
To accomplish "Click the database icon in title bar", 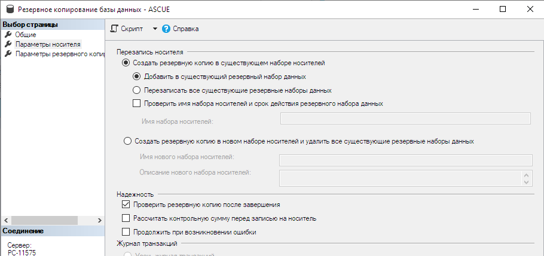I will point(10,10).
